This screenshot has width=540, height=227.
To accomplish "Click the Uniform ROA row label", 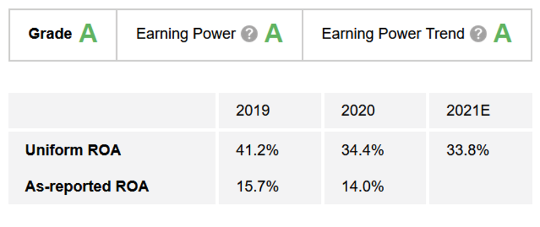I will [73, 150].
